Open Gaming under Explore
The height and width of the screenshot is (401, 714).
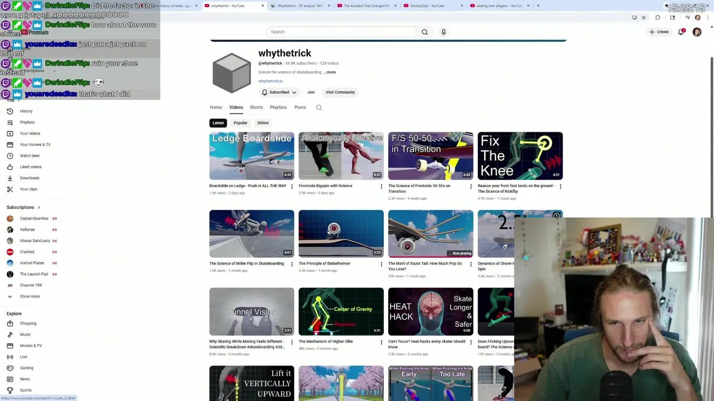(x=26, y=368)
